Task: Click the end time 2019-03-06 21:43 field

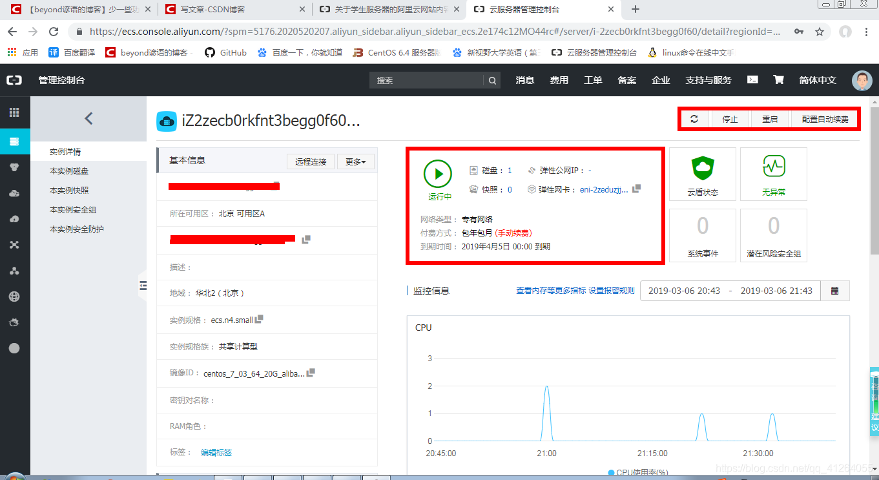Action: 776,291
